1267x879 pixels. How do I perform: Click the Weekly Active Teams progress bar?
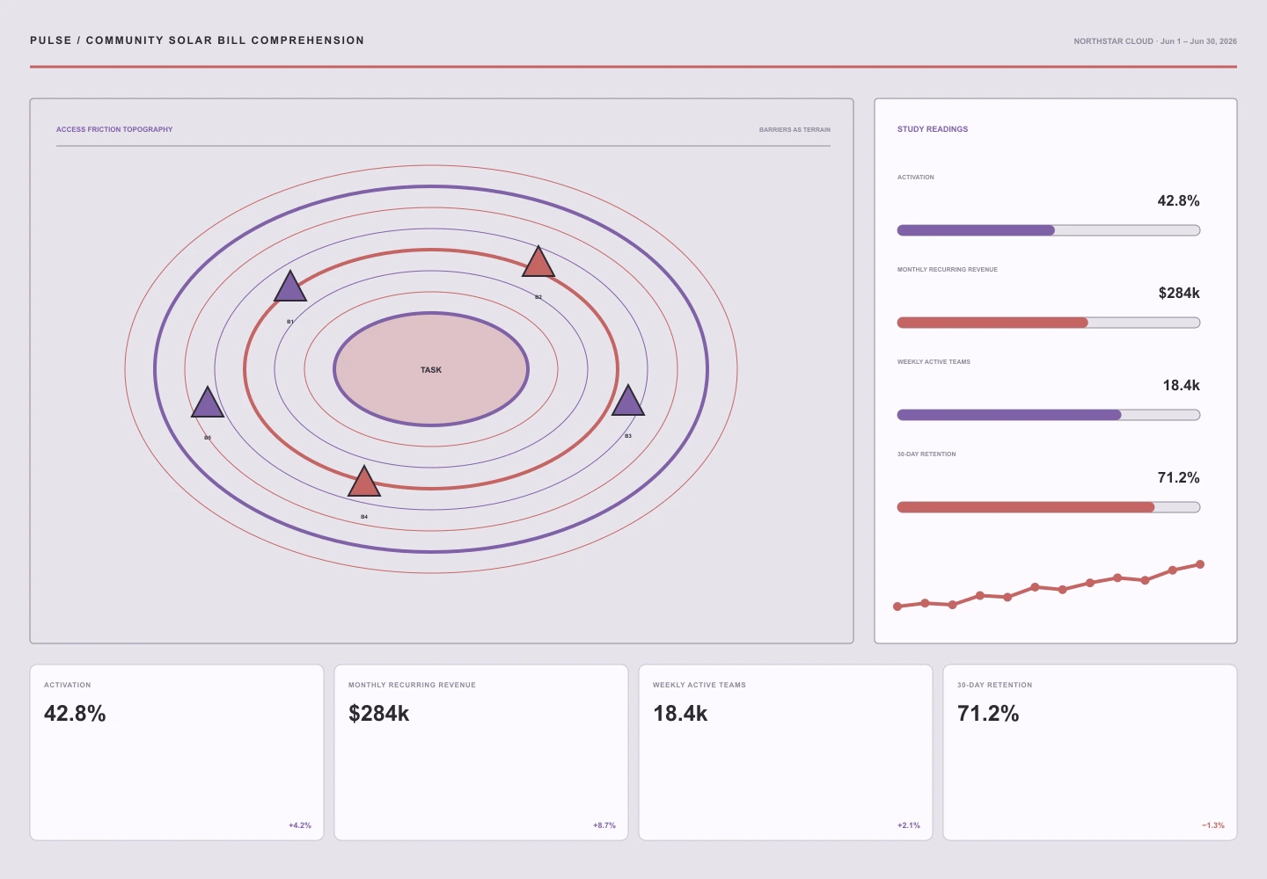tap(1049, 415)
